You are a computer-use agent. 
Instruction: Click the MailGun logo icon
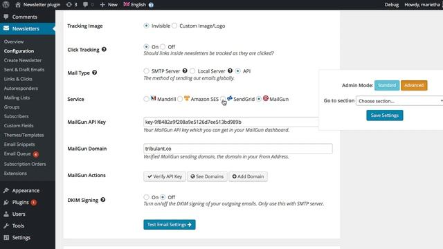point(266,98)
